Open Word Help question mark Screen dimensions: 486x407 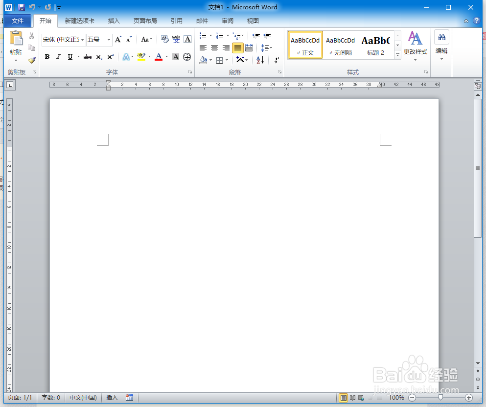coord(476,21)
